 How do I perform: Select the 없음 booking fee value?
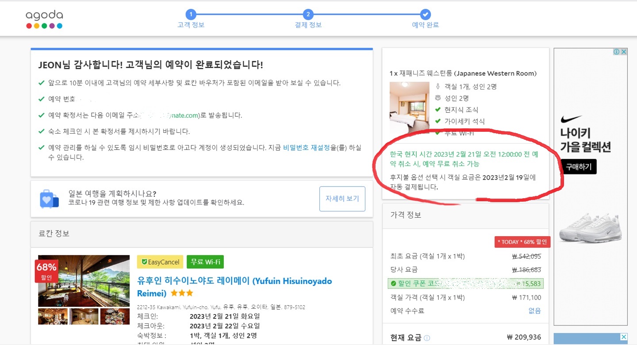coord(535,310)
